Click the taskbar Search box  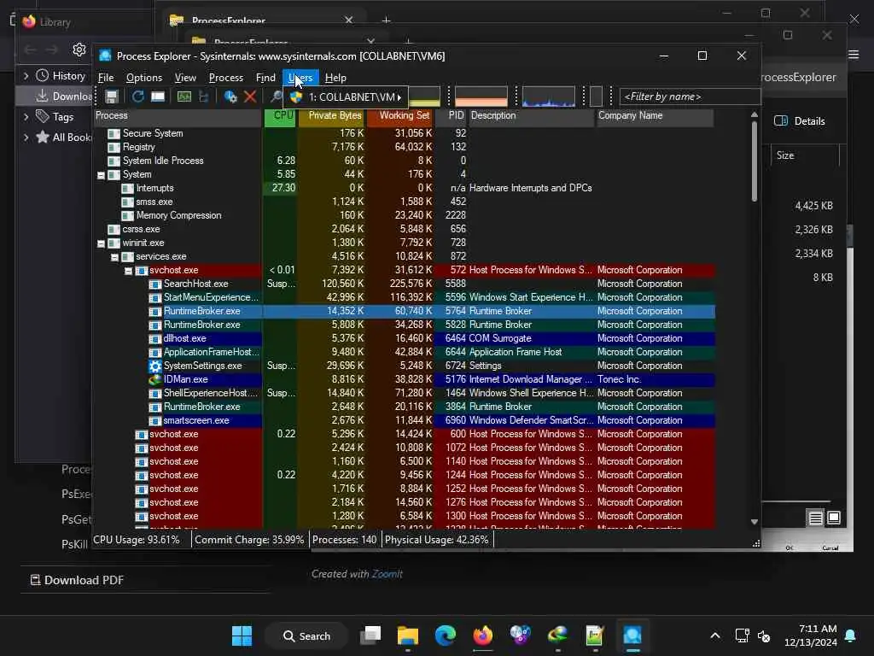[307, 635]
